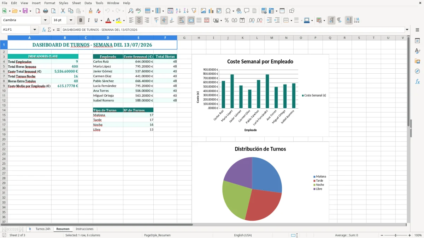Click Sort Descending icon

pos(186,11)
